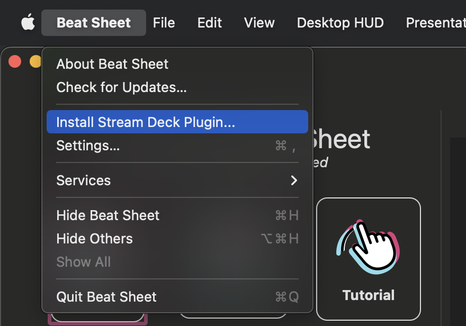Open the File menu
The width and height of the screenshot is (466, 326).
pyautogui.click(x=164, y=23)
